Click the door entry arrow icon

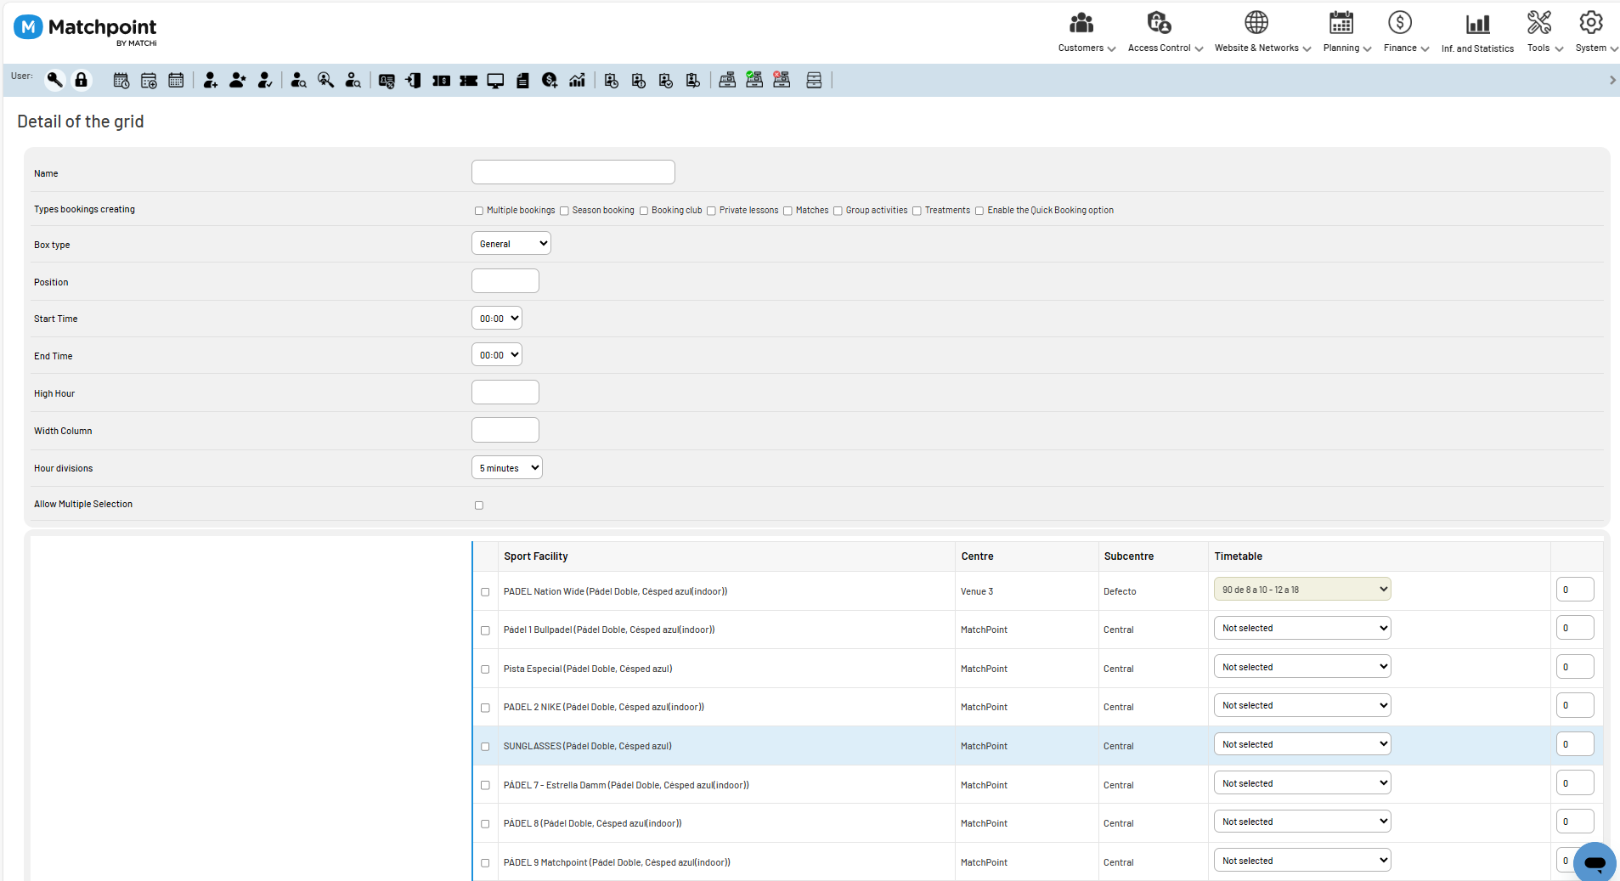414,81
